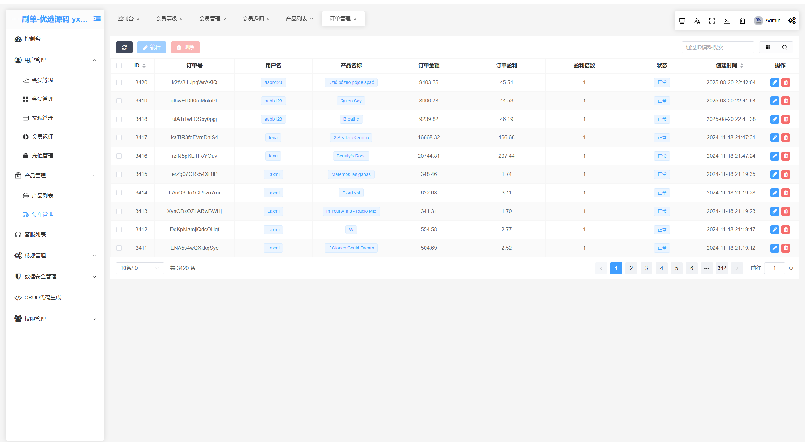
Task: Click red delete icon for order 3415
Action: tap(786, 174)
